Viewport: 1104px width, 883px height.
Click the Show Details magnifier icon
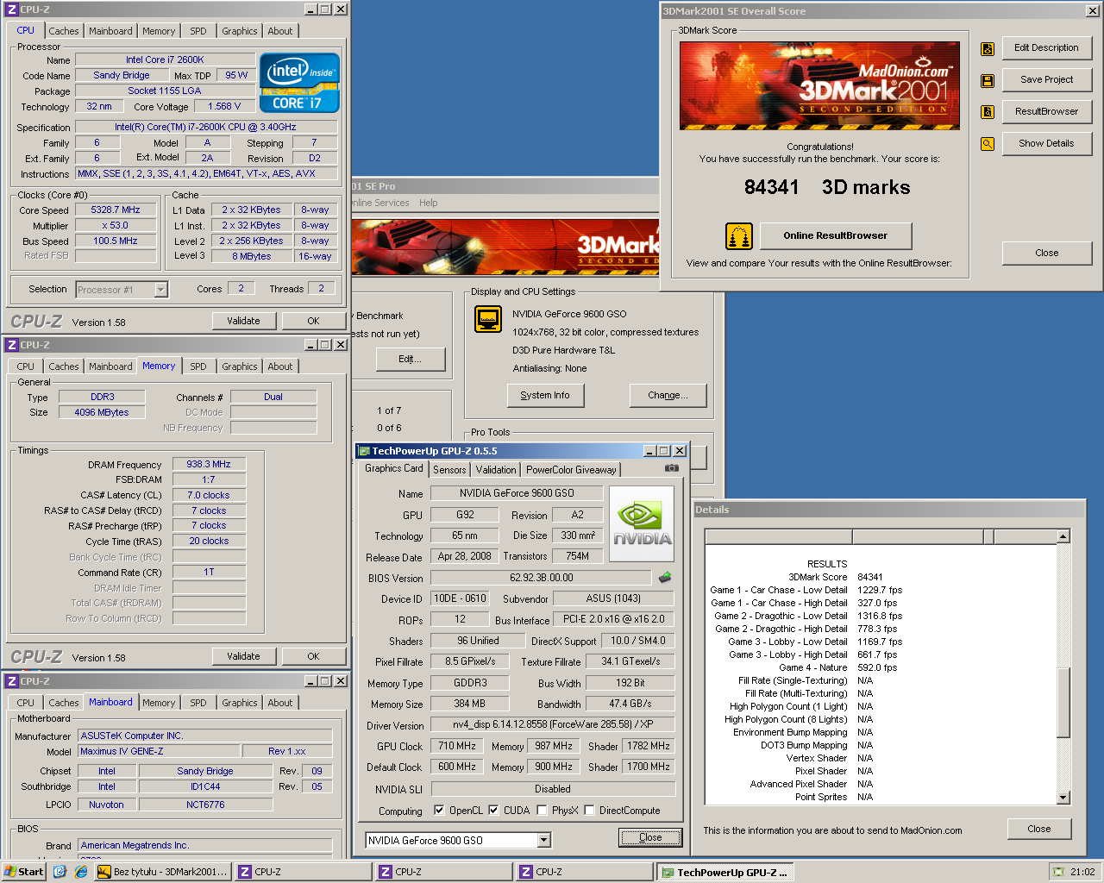point(988,144)
